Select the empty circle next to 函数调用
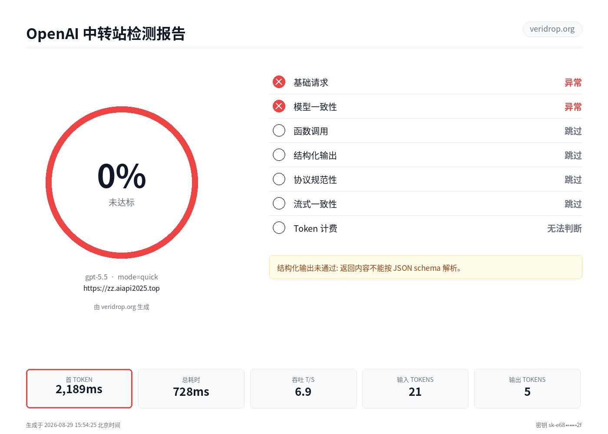 pyautogui.click(x=279, y=131)
